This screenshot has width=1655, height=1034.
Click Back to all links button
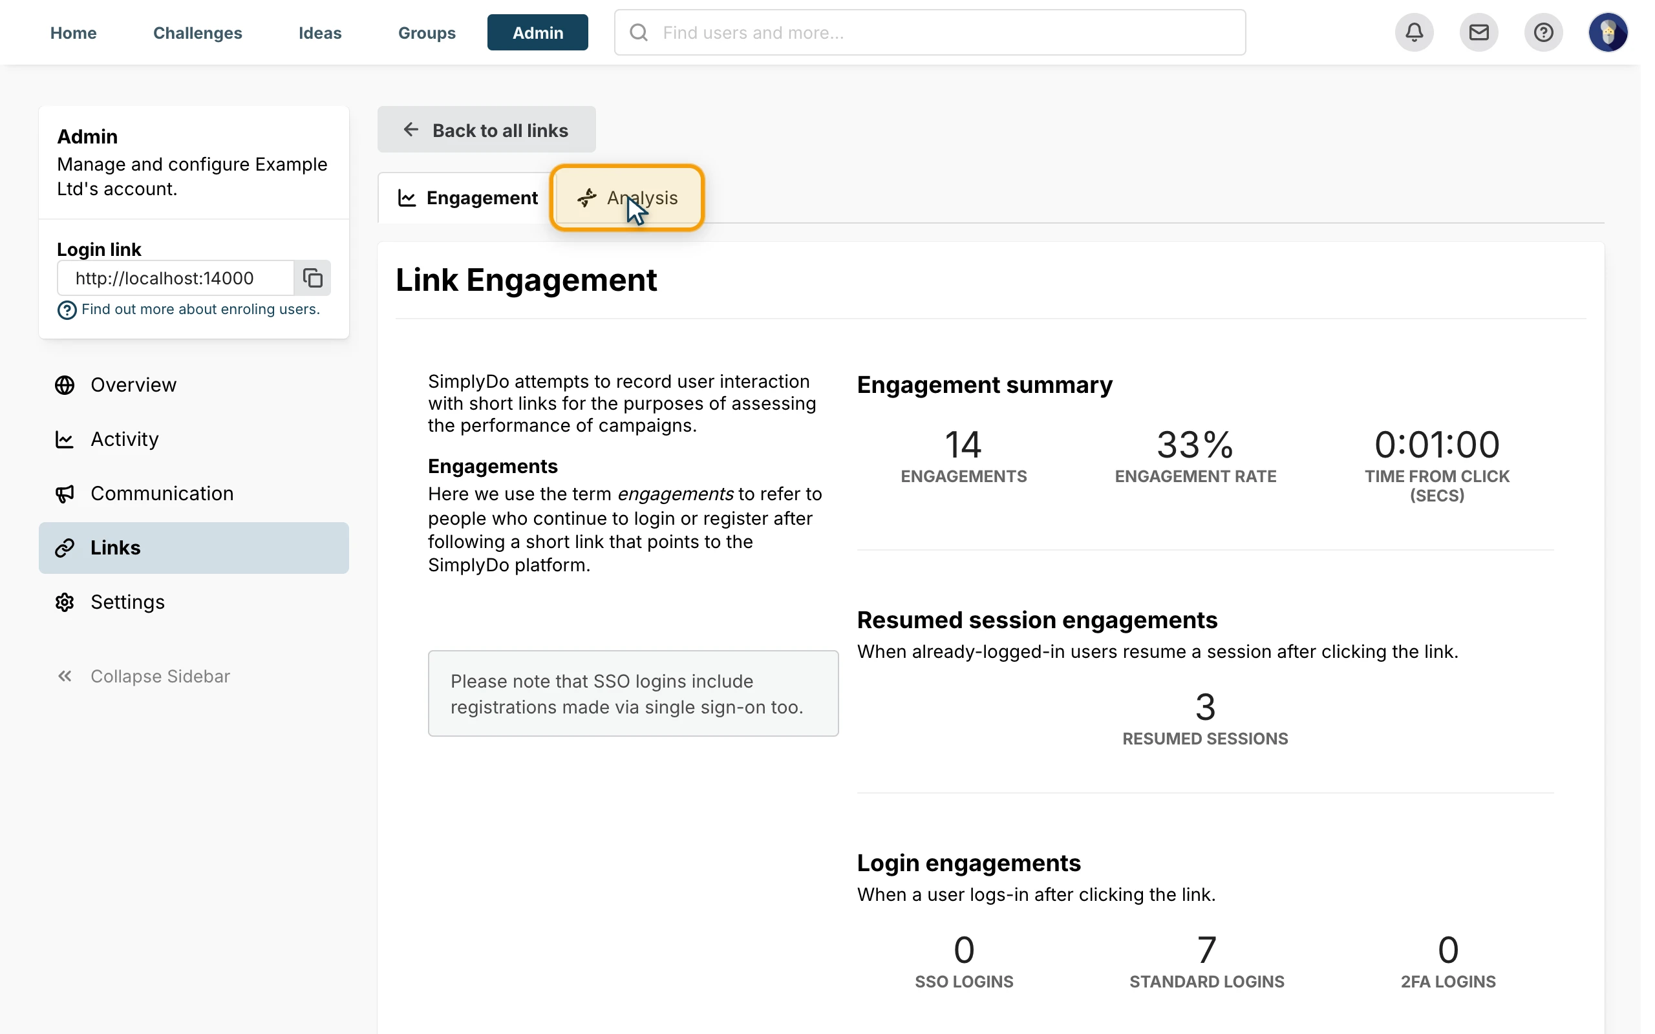point(486,129)
